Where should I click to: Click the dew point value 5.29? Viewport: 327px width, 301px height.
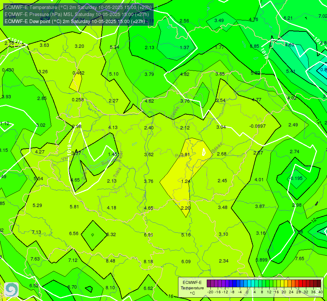click(x=37, y=205)
